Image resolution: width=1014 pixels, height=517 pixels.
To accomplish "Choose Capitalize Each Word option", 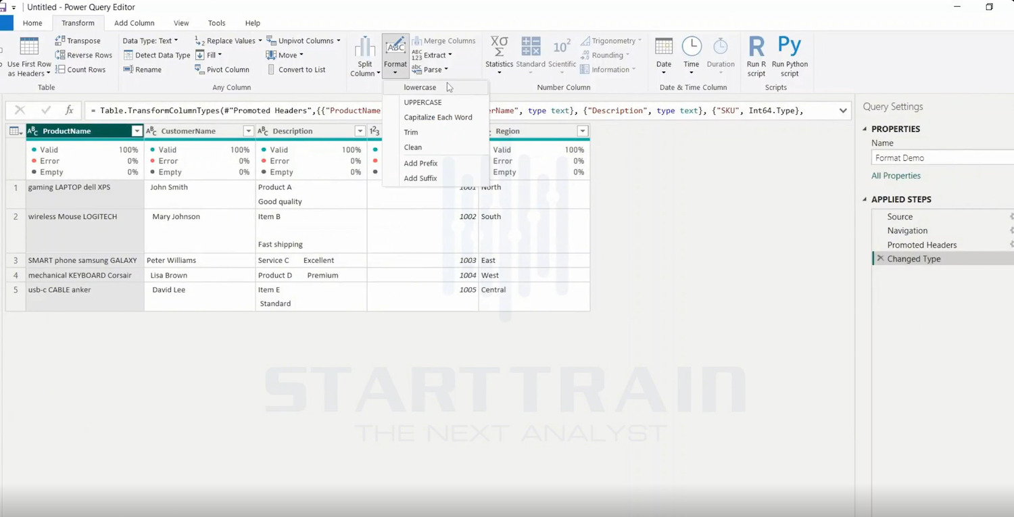I will click(x=435, y=117).
